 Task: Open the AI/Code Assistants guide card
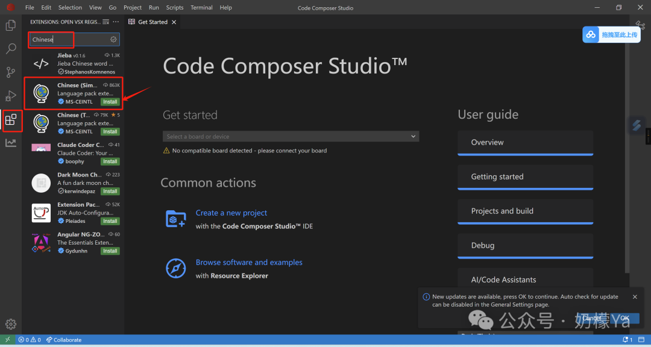point(525,280)
